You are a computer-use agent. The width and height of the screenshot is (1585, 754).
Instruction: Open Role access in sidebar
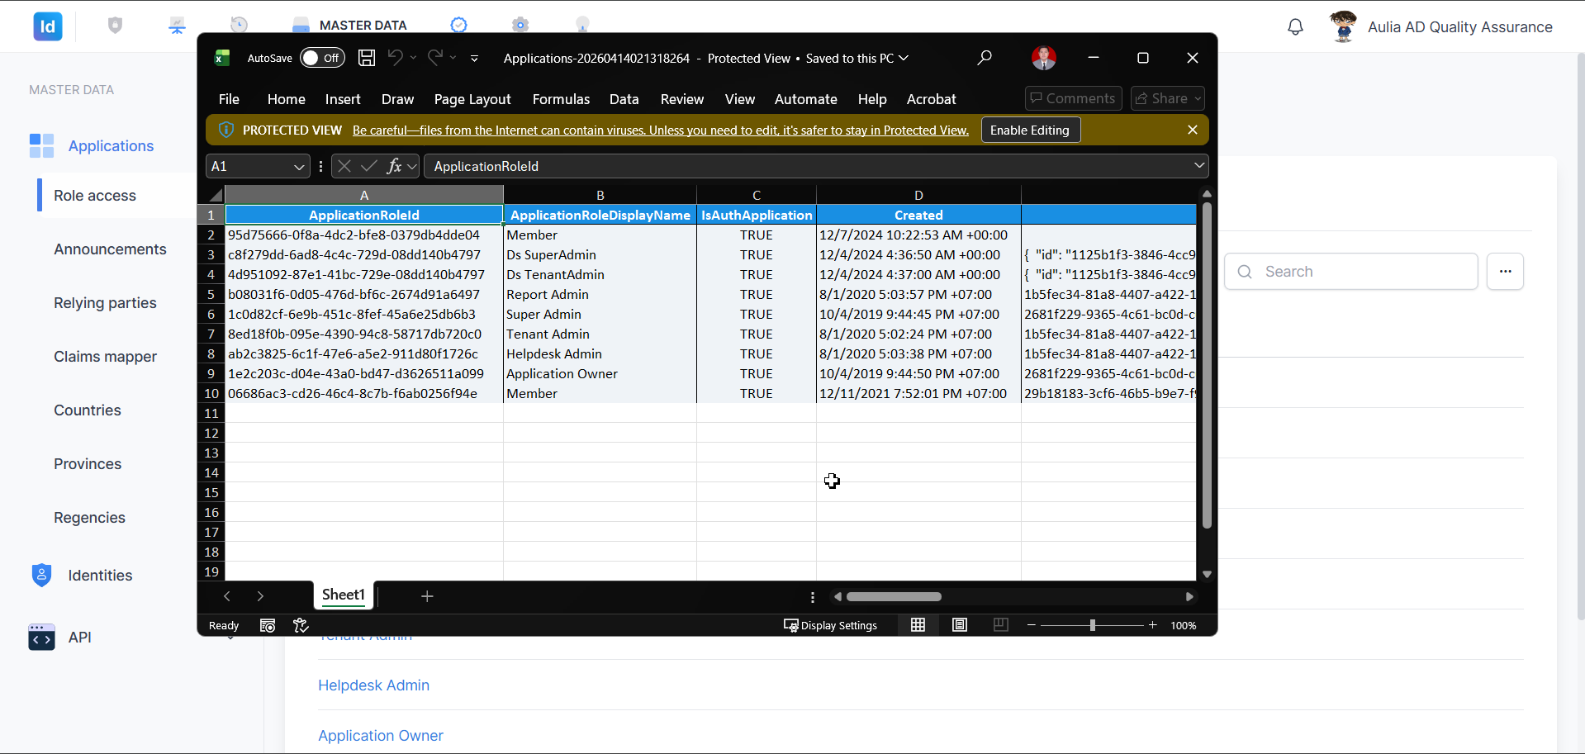tap(95, 196)
